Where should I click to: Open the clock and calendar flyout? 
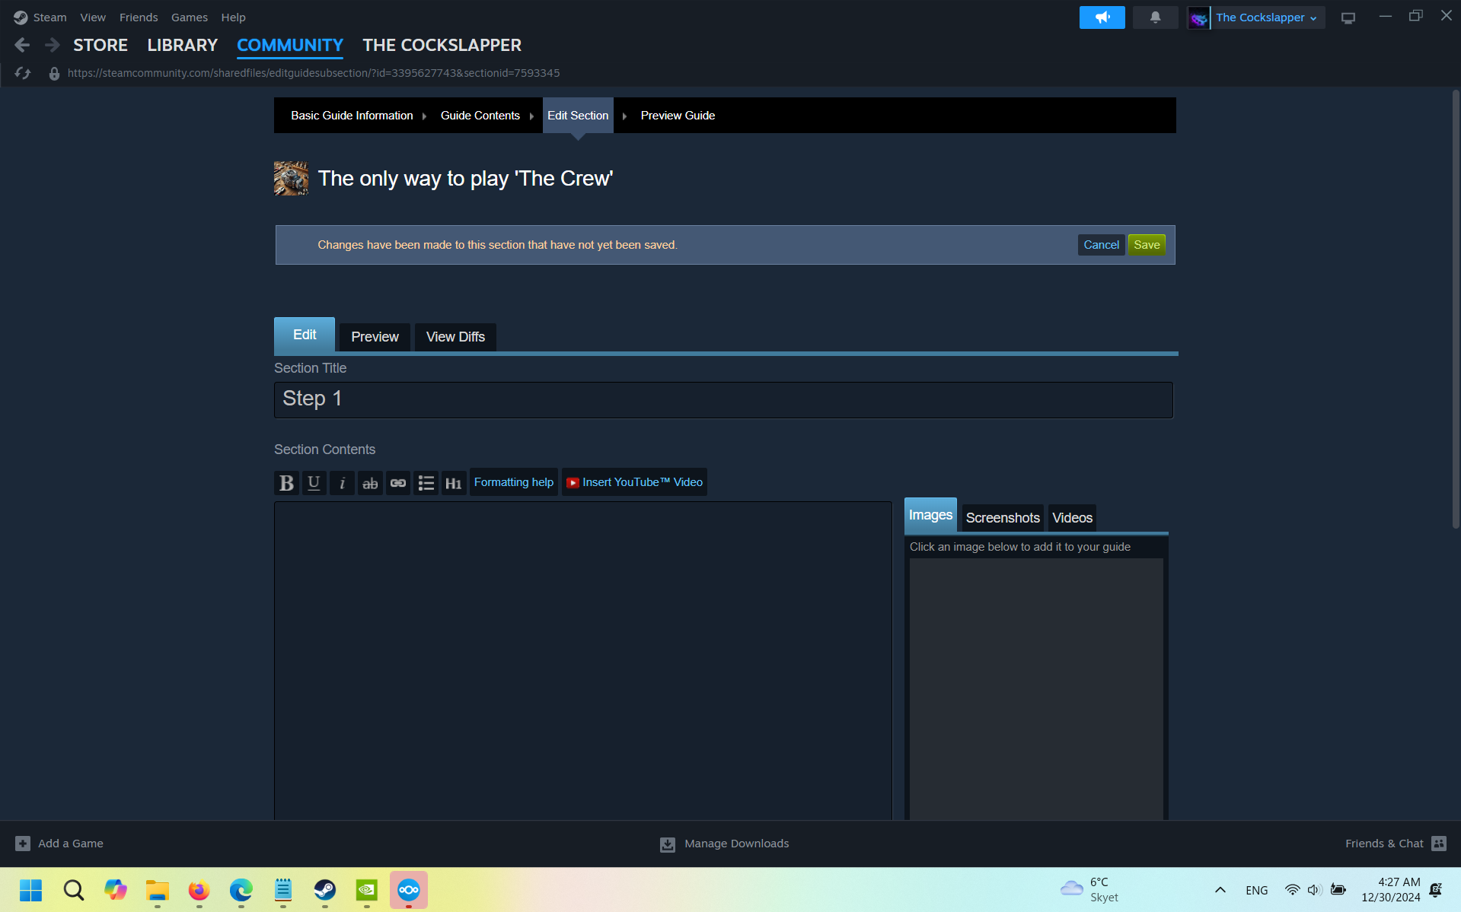(1390, 890)
